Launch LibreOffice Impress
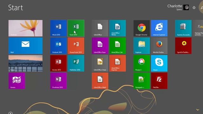Viewport: 203px width, 114px height. coord(118,63)
